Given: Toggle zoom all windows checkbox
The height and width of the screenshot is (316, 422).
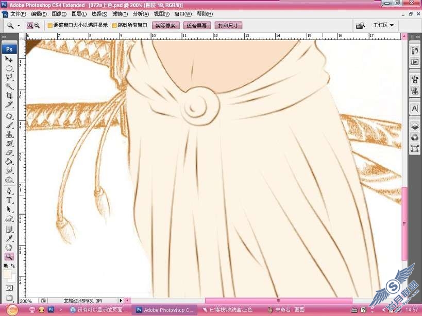Looking at the screenshot, I should click(114, 26).
